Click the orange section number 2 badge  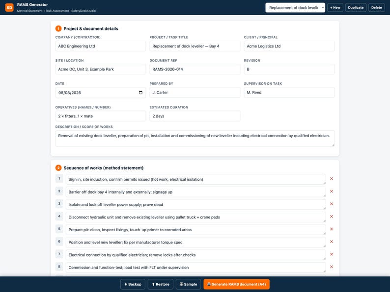pos(58,168)
